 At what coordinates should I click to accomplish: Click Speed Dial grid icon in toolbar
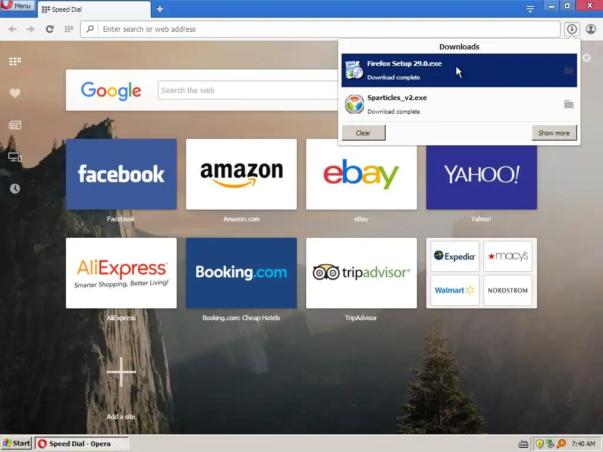click(69, 29)
